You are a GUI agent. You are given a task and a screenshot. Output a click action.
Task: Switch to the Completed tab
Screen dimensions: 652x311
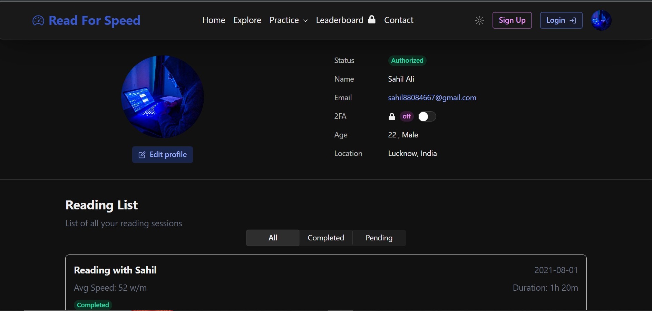click(326, 238)
